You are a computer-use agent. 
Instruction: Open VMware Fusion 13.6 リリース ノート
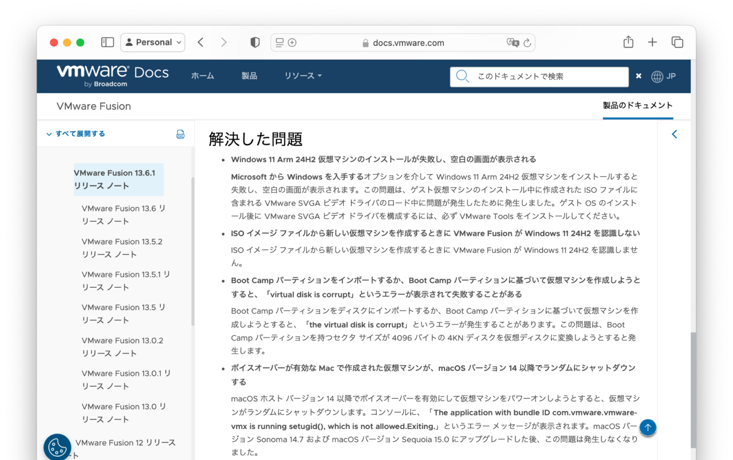(x=124, y=215)
